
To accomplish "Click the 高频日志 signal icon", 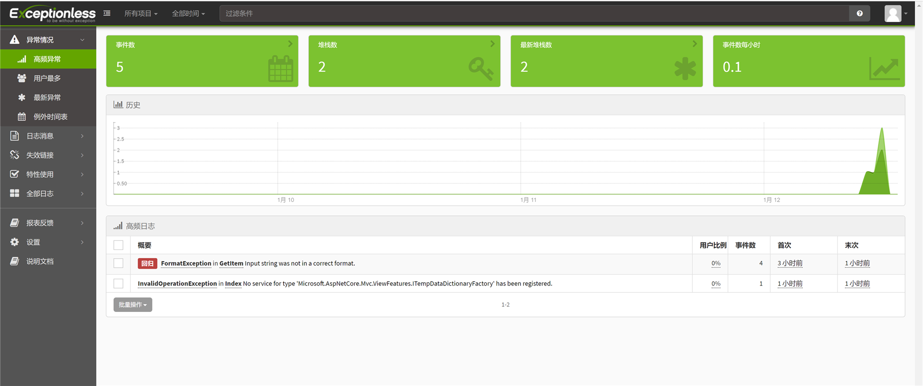I will pos(118,225).
